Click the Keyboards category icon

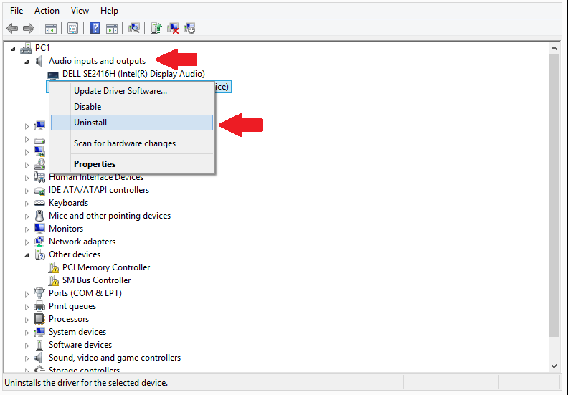[x=39, y=203]
